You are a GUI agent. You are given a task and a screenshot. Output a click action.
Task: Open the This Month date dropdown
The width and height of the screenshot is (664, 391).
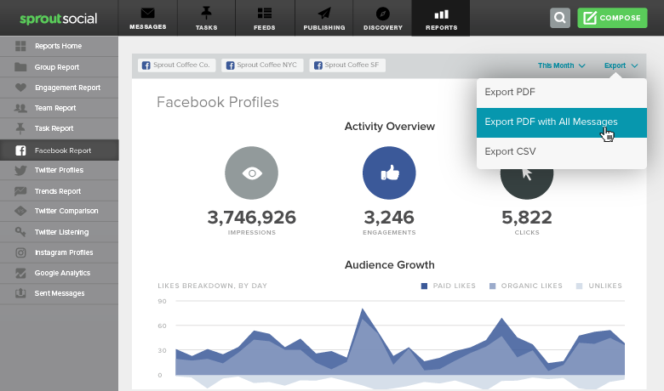[561, 65]
